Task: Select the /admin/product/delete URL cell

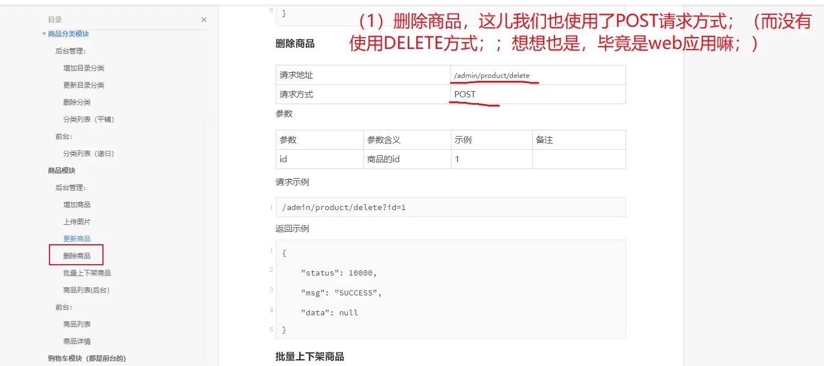Action: point(538,75)
